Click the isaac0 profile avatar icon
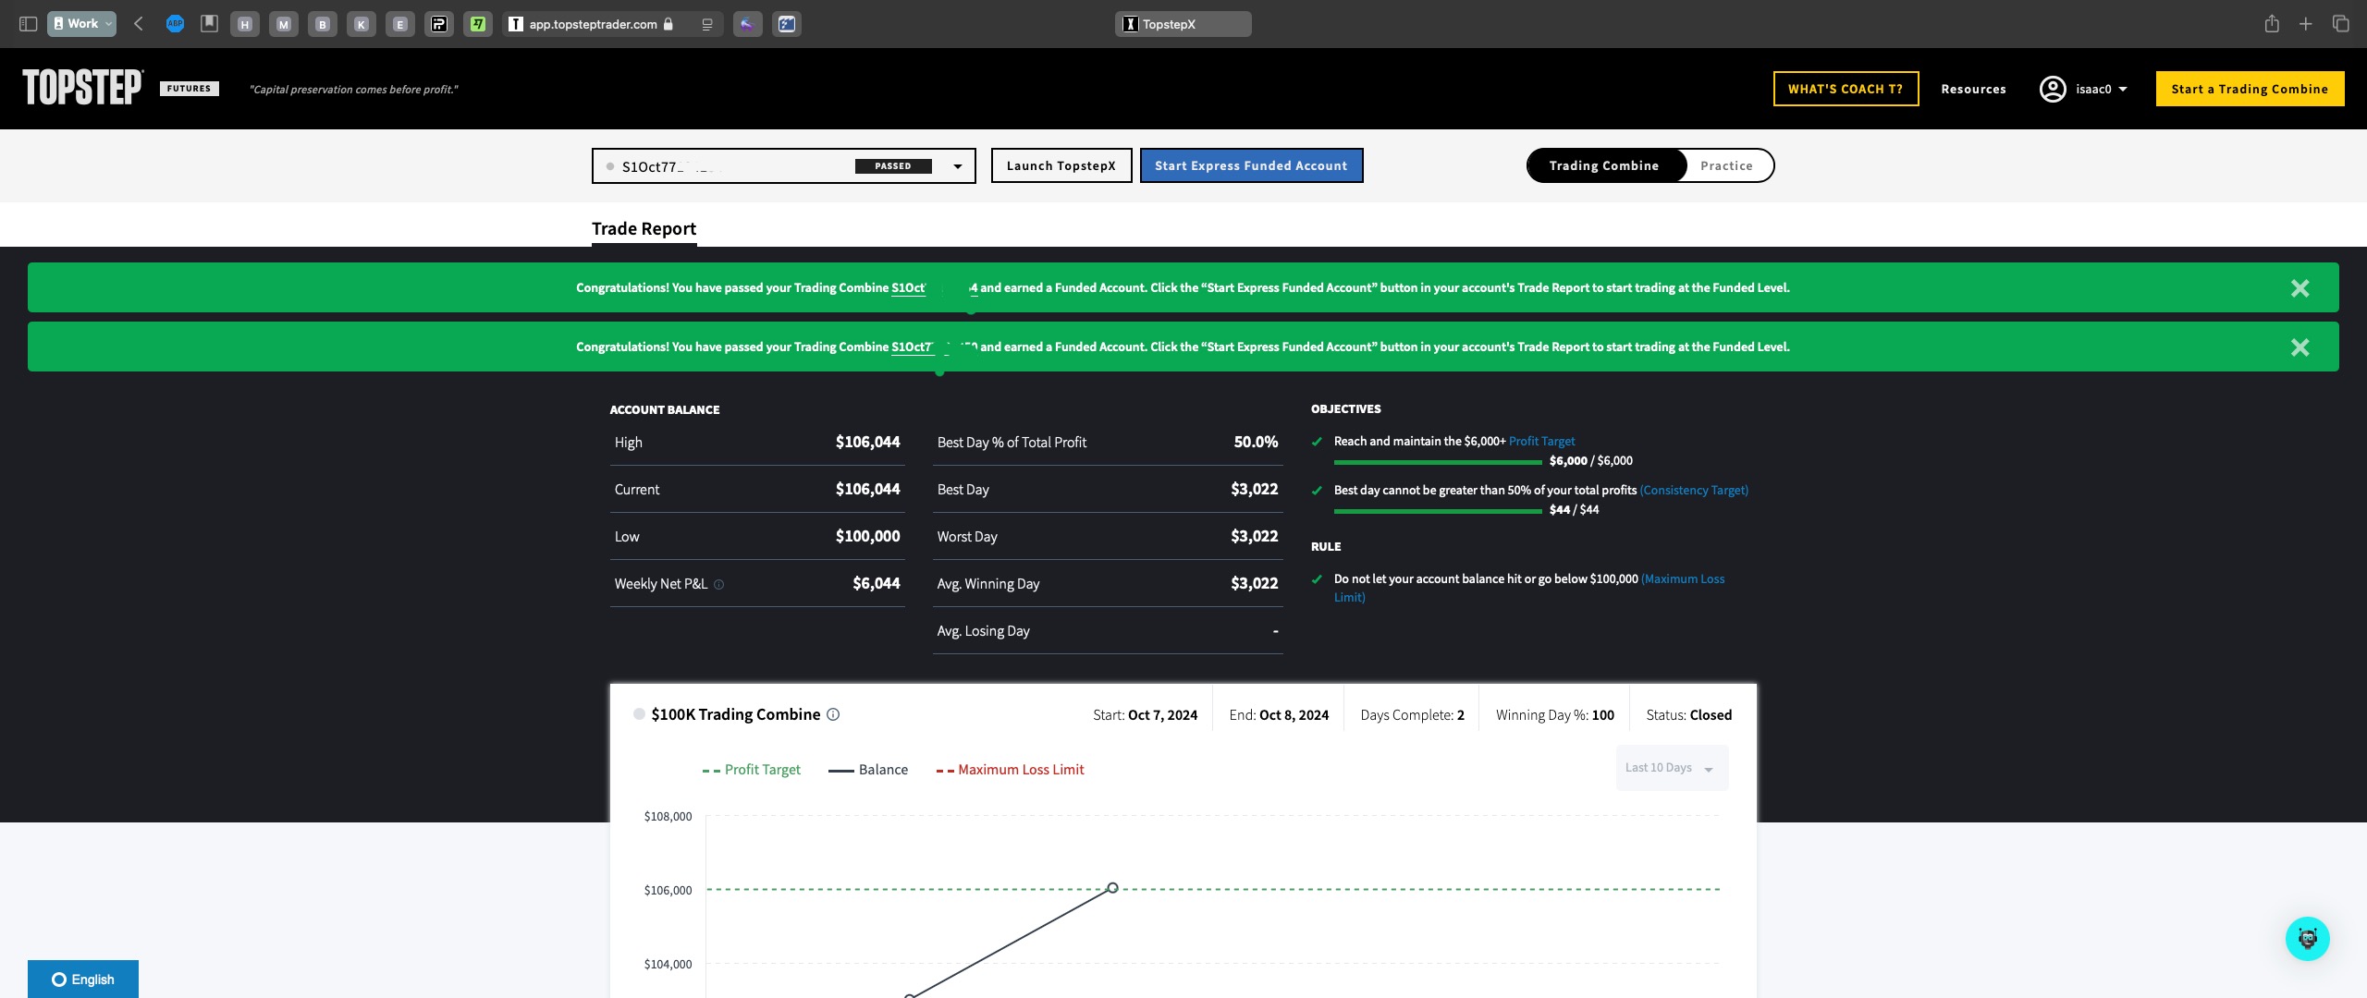 [2053, 89]
